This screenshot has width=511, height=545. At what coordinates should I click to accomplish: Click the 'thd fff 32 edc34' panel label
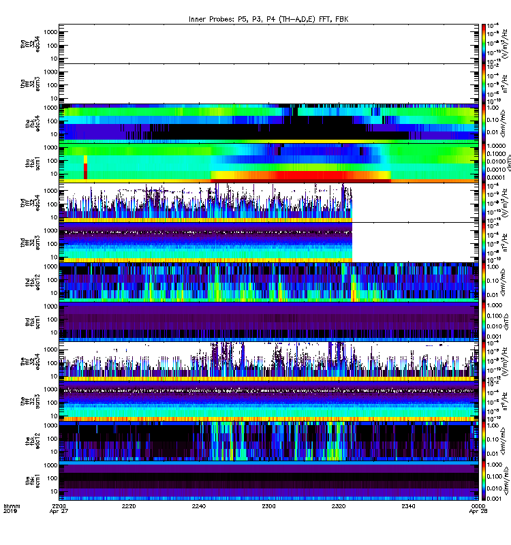coord(30,202)
